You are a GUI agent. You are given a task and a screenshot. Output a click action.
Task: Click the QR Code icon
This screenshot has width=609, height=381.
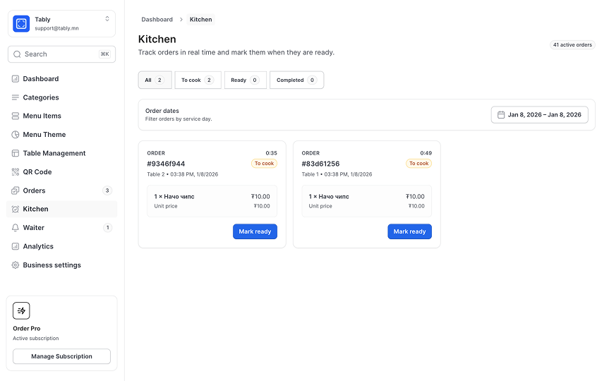pos(16,172)
